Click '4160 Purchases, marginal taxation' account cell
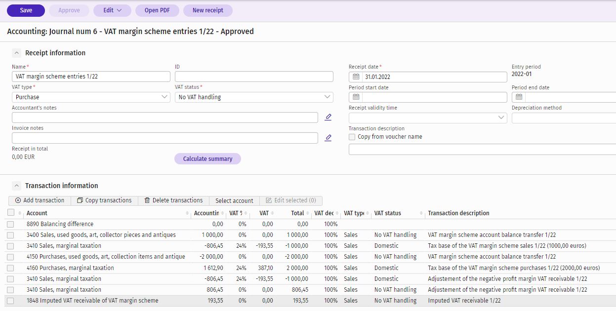This screenshot has width=616, height=311. [x=70, y=268]
